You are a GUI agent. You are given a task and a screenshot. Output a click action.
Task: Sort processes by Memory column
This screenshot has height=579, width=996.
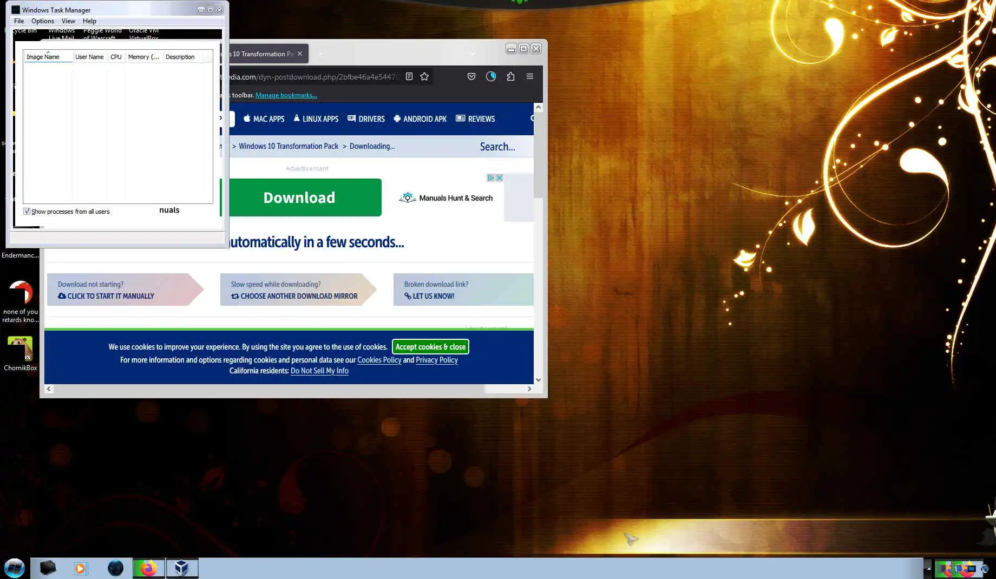[143, 57]
